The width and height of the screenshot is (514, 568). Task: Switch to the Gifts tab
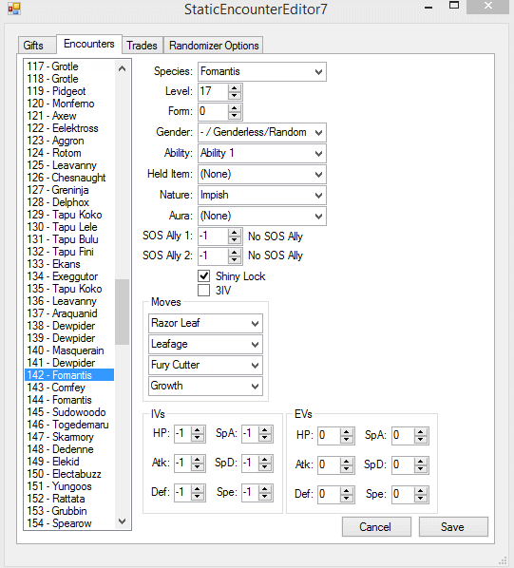37,46
